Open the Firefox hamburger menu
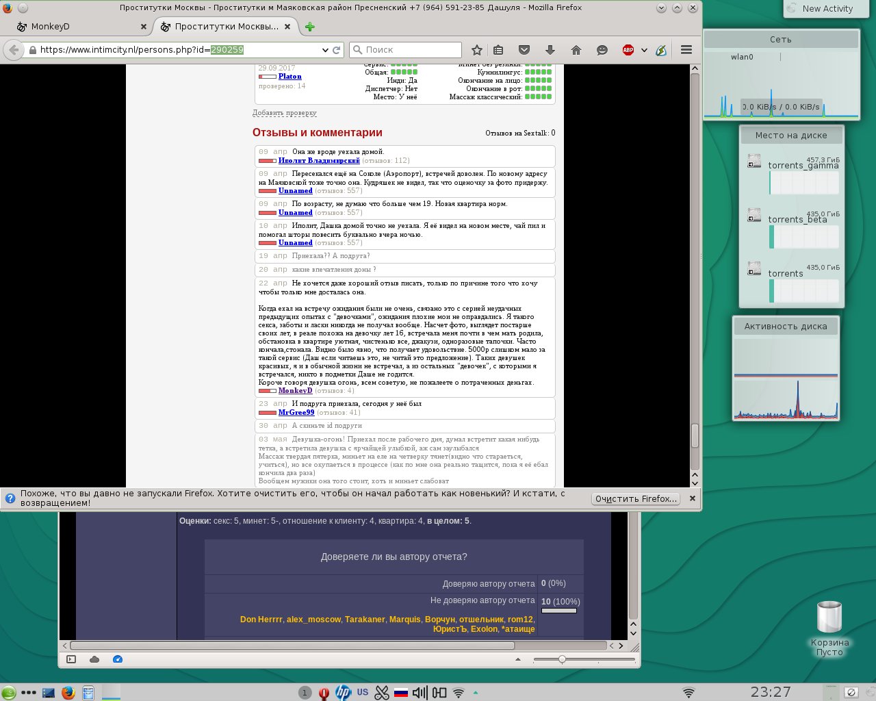Image resolution: width=876 pixels, height=701 pixels. [x=686, y=50]
